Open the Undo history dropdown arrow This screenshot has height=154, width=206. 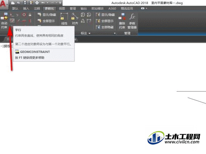pos(47,3)
